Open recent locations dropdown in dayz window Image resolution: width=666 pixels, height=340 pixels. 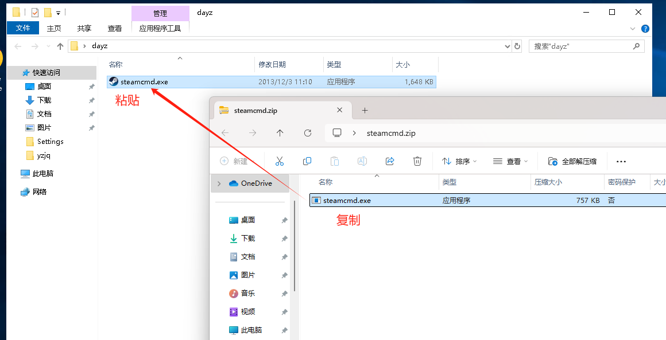click(48, 46)
